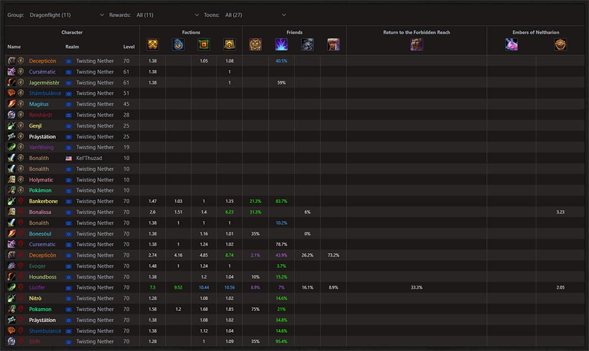
Task: Click the first Friends column header icon
Action: click(255, 44)
